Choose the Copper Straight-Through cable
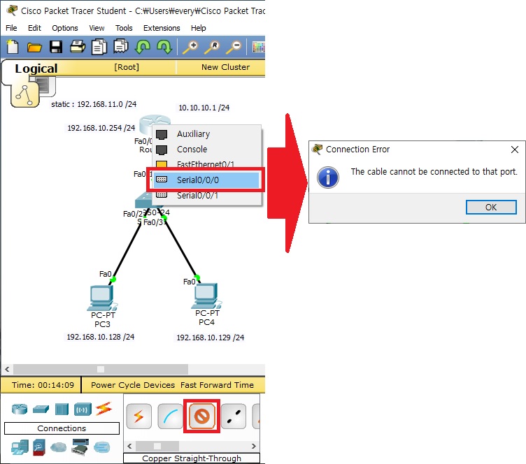Viewport: 526px width, 464px height. (x=201, y=416)
